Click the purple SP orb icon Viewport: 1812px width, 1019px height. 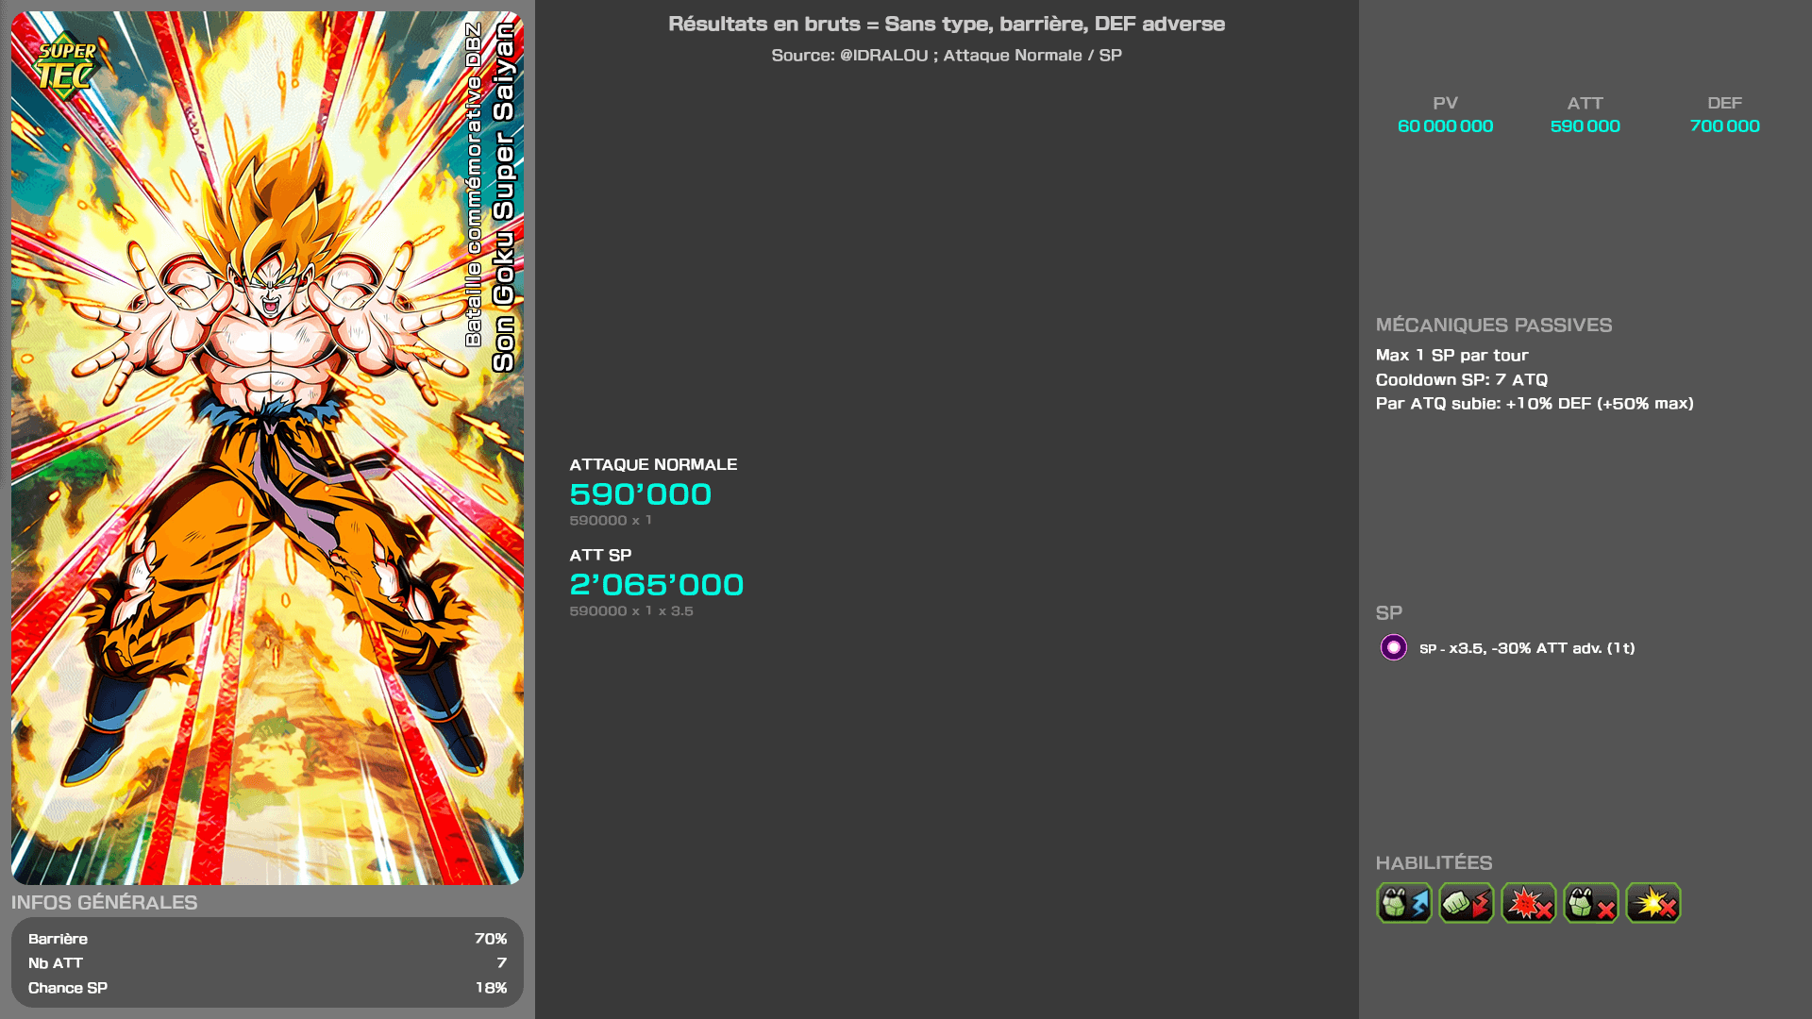(x=1393, y=647)
